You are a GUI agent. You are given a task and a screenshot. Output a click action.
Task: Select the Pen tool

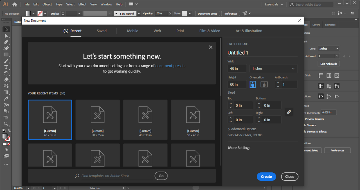point(6,42)
